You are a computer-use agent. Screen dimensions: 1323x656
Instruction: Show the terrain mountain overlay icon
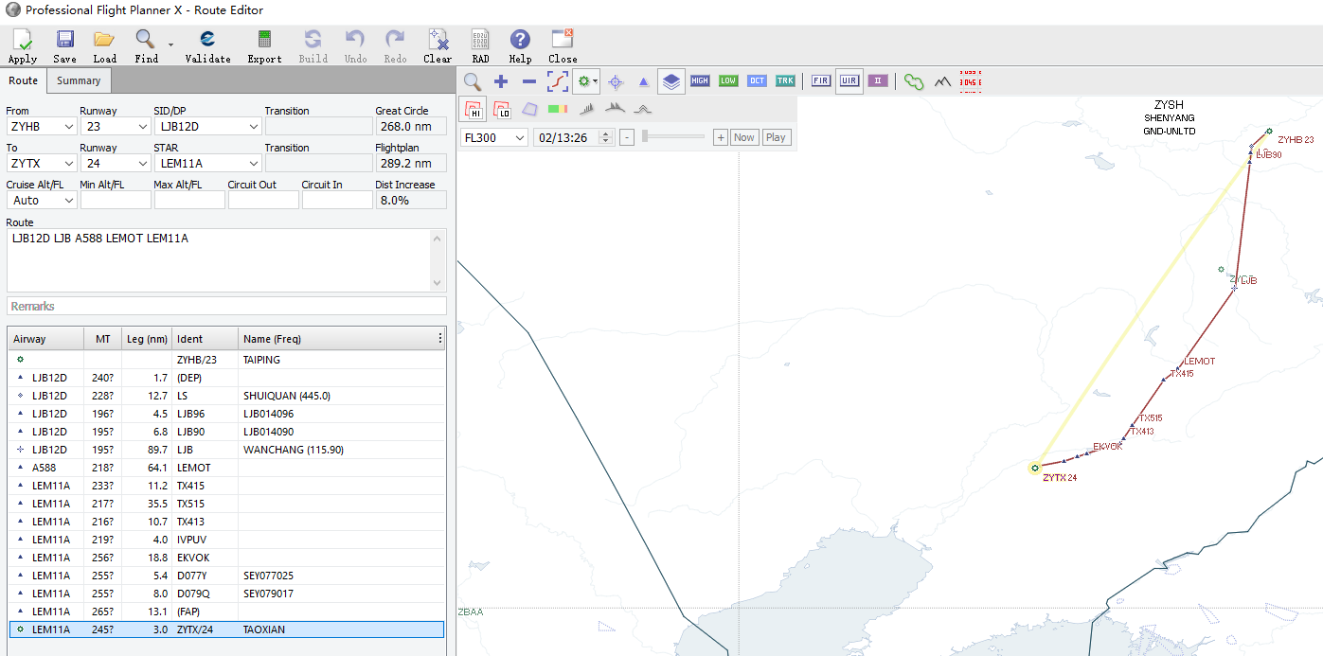click(942, 81)
